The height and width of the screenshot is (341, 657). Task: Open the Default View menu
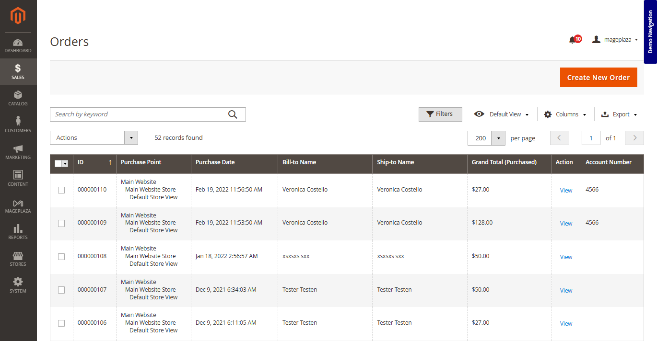tap(501, 114)
